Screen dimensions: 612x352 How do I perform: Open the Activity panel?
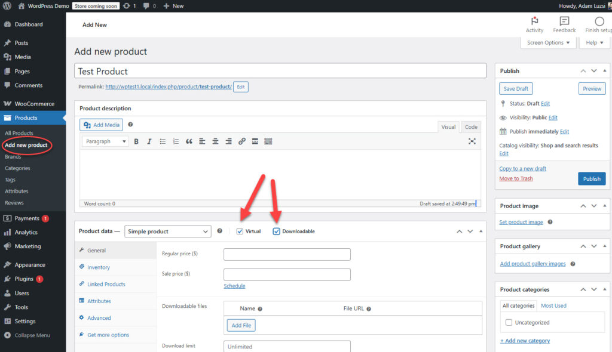pyautogui.click(x=534, y=24)
